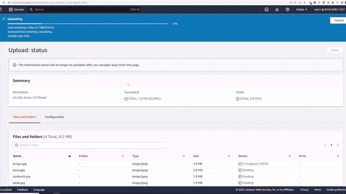Switch to the Configuration tab
The image size is (346, 194).
54,117
